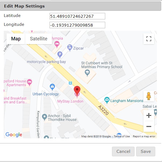Viewport: 162px width, 162px height.
Task: Click Urban Cycology shopping bag icon
Action: (x=52, y=87)
